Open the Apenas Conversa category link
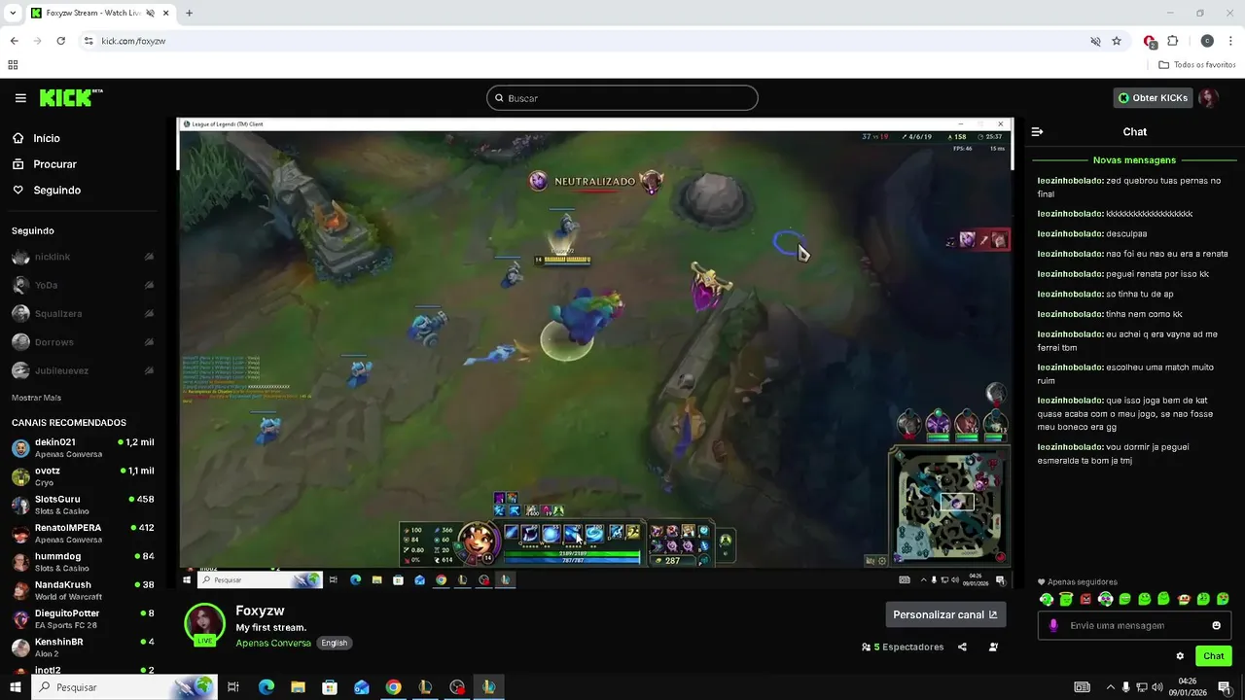This screenshot has width=1245, height=700. pos(273,643)
